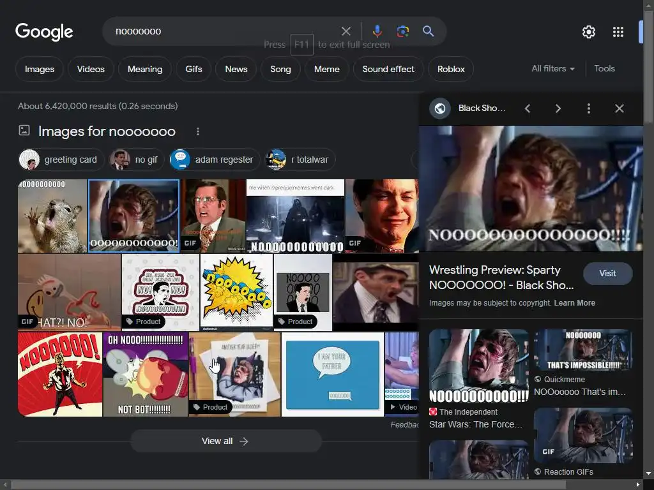Viewport: 654px width, 490px height.
Task: Click the Visit button
Action: click(608, 273)
